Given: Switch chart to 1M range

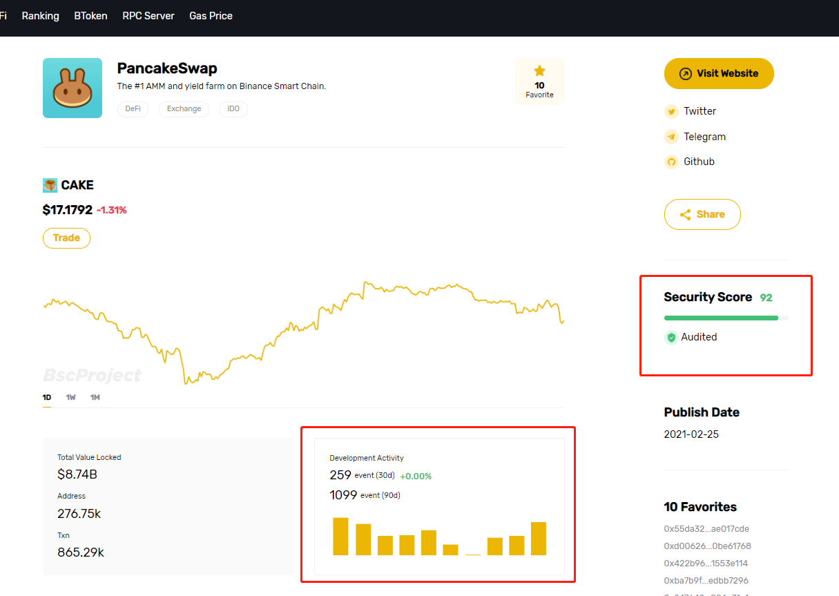Looking at the screenshot, I should 95,398.
